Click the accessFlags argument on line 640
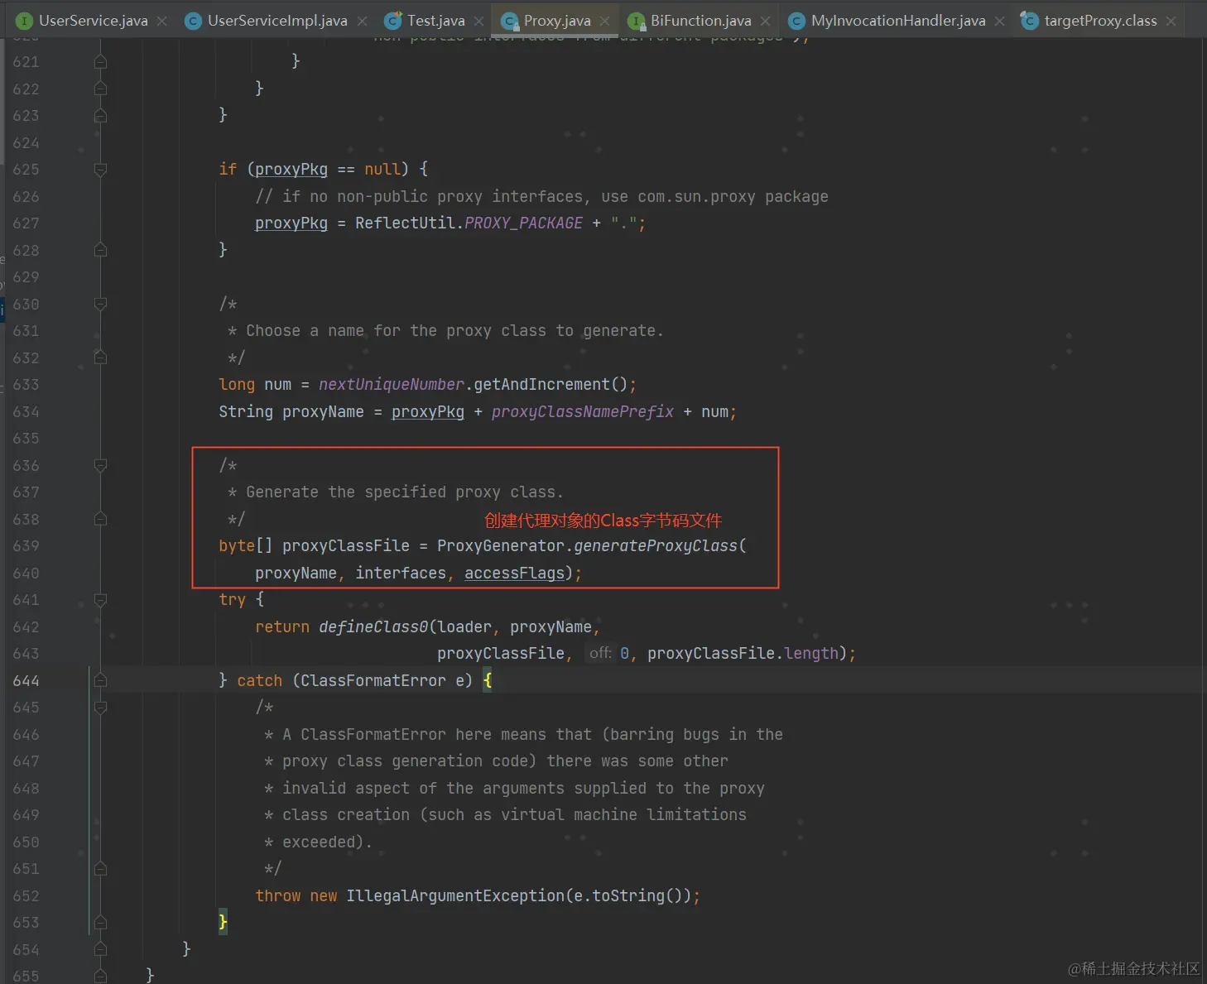This screenshot has width=1207, height=984. (x=514, y=574)
